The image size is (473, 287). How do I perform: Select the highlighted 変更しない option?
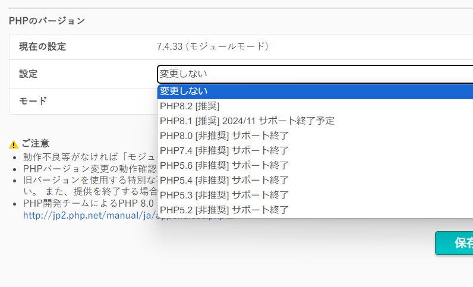coord(315,91)
